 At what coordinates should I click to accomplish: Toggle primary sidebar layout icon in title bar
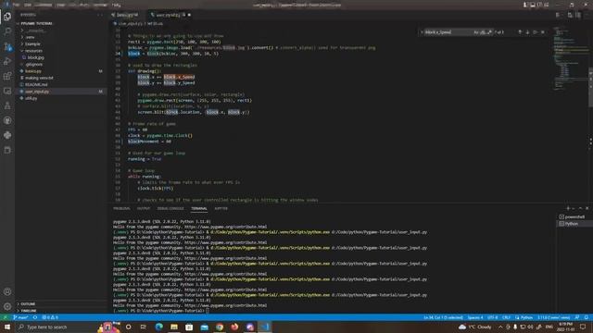[x=525, y=5]
